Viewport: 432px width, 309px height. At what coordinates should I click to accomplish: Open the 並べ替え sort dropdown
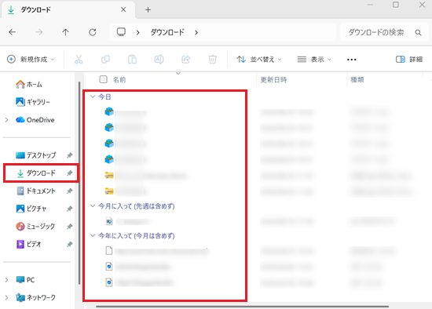tap(259, 59)
